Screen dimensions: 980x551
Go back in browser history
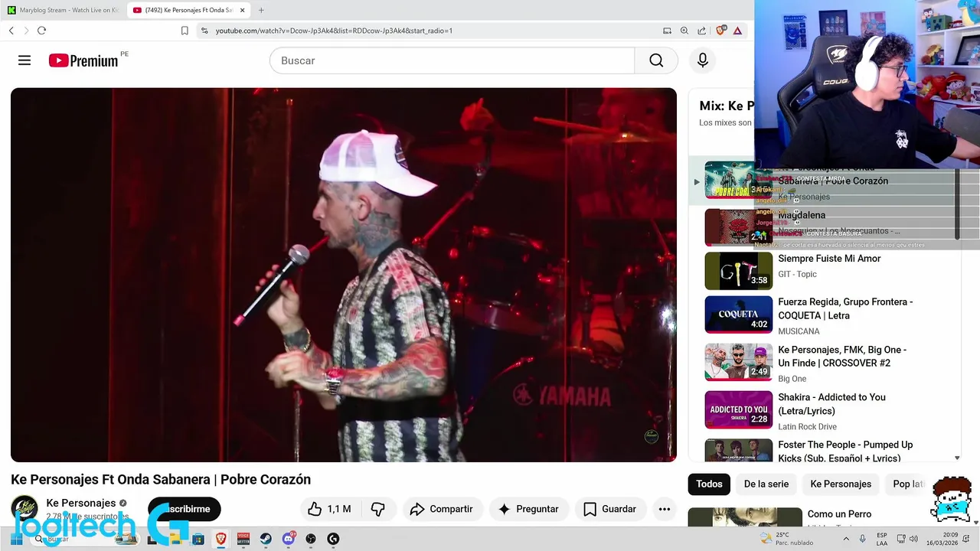[x=11, y=31]
